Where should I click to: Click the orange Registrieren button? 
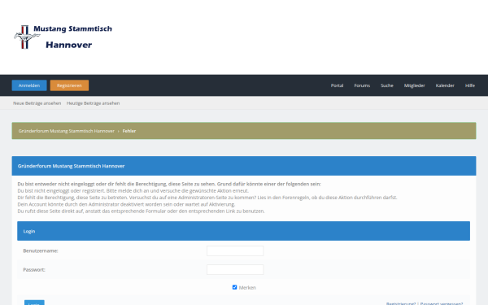[69, 85]
